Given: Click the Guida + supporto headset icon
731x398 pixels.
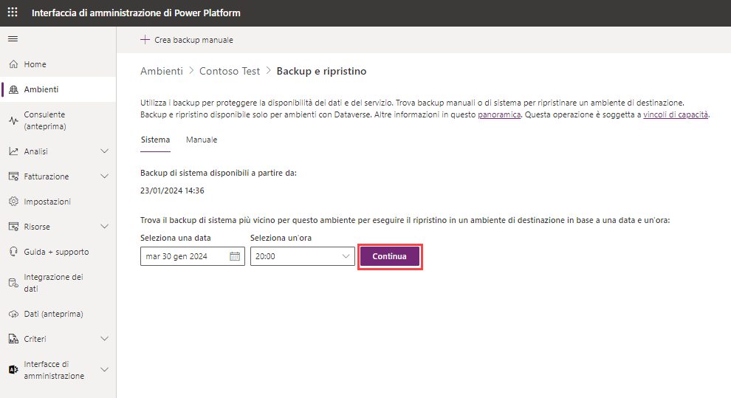Looking at the screenshot, I should point(13,252).
